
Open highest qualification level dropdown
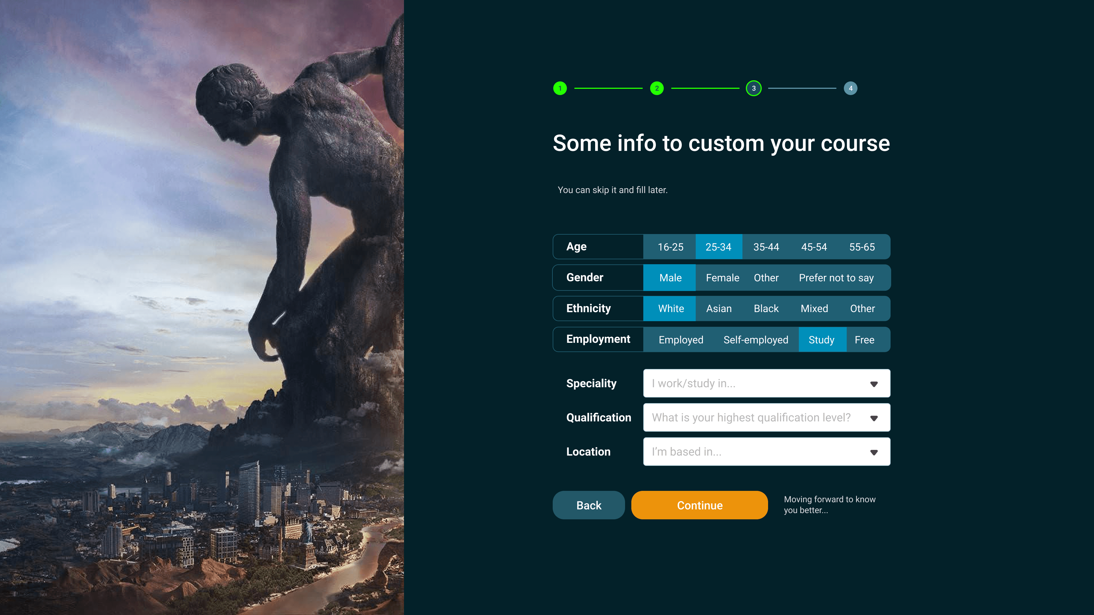point(756,418)
